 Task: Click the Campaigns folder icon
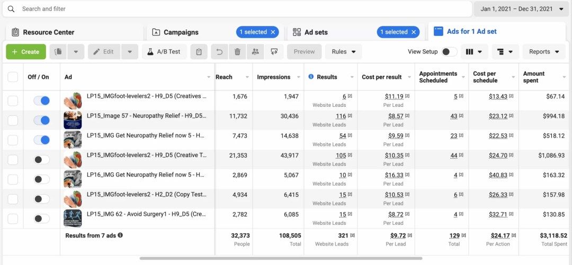click(x=156, y=32)
